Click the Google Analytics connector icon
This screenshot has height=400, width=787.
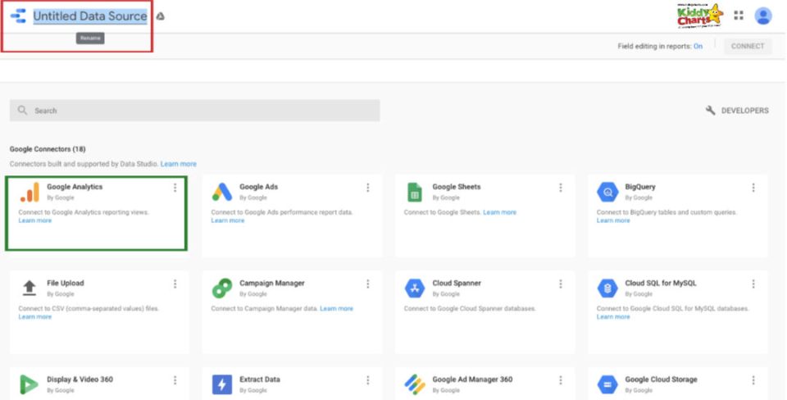30,193
